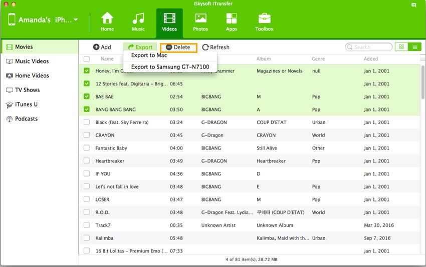Open the Apps section
426x267 pixels.
(x=232, y=22)
